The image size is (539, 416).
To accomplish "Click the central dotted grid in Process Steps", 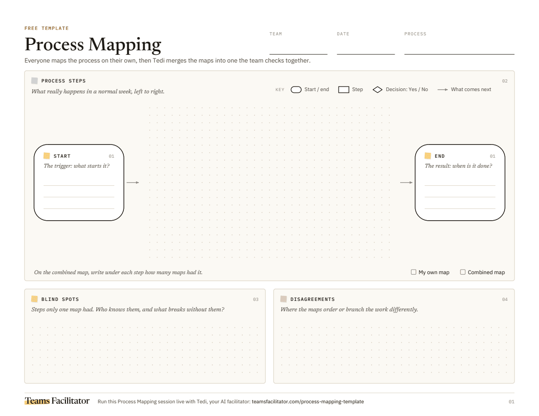I will [x=269, y=182].
